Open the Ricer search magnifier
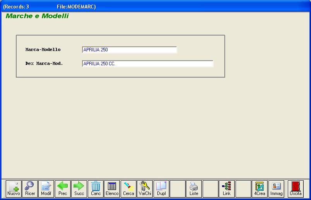Viewport: 311px width, 200px height. point(30,189)
